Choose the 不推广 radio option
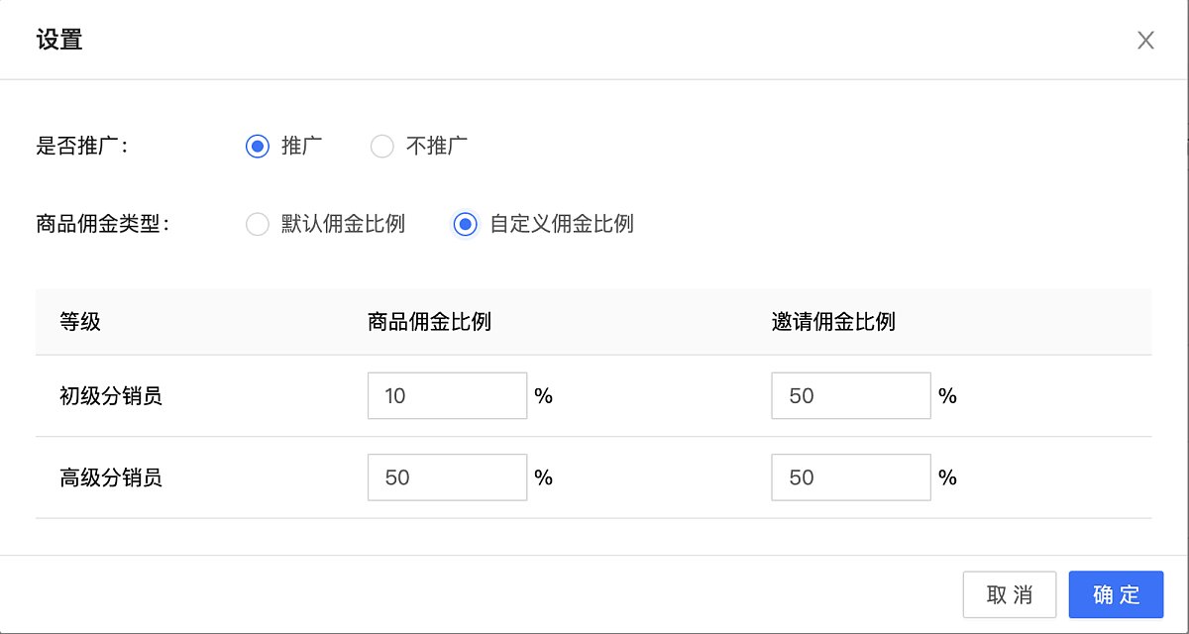 pos(382,147)
